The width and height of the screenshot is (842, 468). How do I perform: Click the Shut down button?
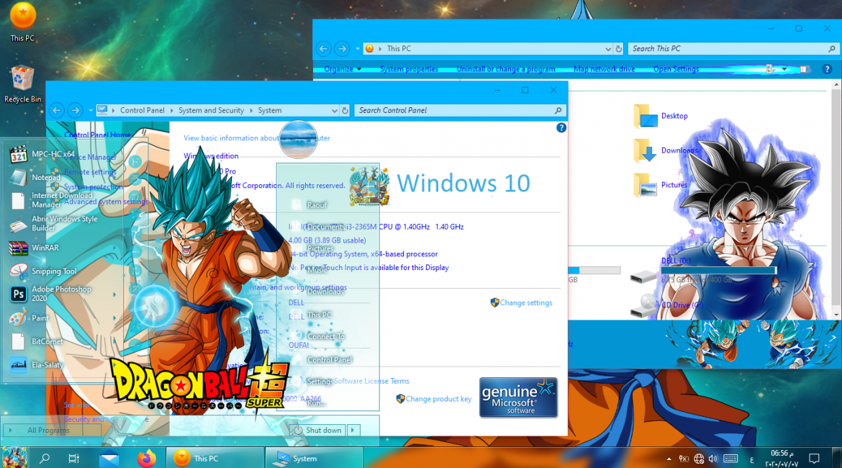coord(318,430)
